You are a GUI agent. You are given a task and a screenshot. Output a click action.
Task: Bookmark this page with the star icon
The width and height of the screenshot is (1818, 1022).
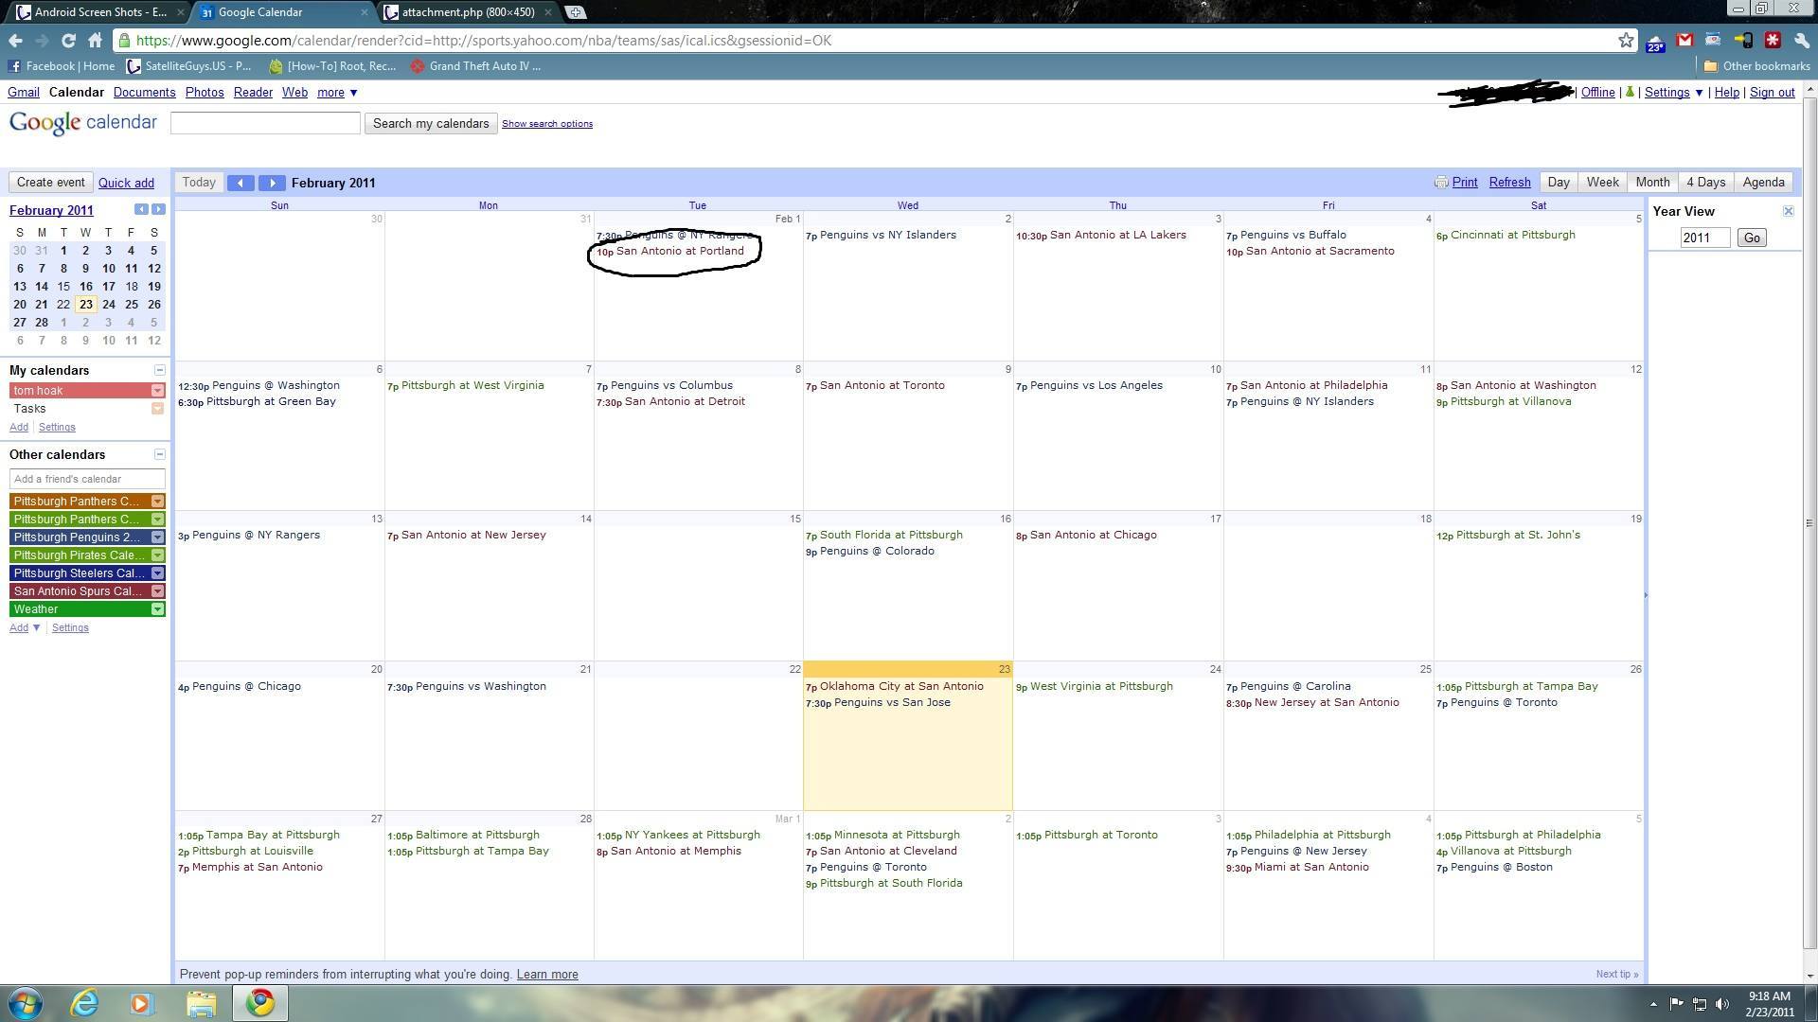[1626, 41]
